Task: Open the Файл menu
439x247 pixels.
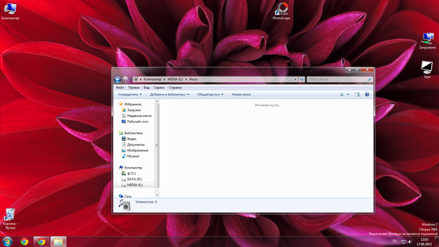Action: (x=120, y=88)
